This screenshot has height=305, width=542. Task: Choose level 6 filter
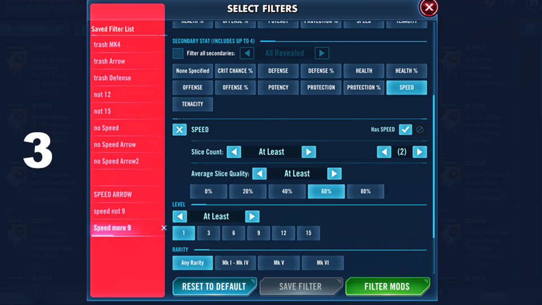234,233
